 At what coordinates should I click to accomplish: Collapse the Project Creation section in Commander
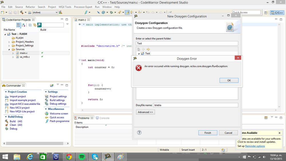pyautogui.click(x=6, y=92)
